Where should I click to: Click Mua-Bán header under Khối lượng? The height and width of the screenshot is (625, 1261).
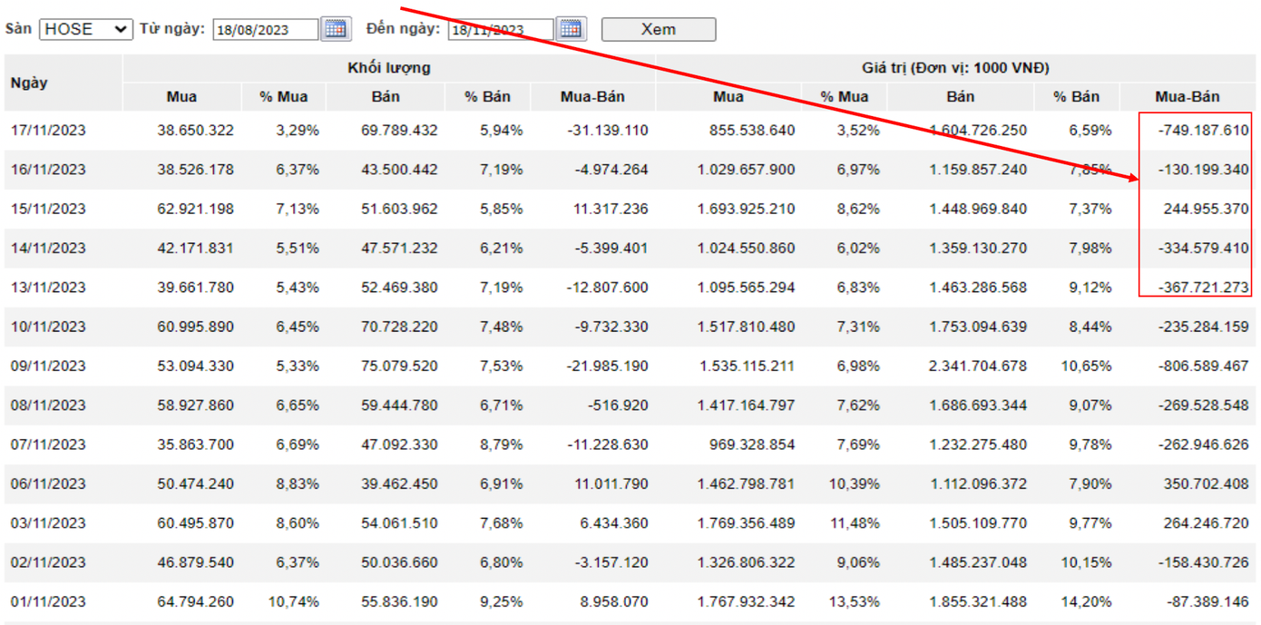tap(592, 96)
